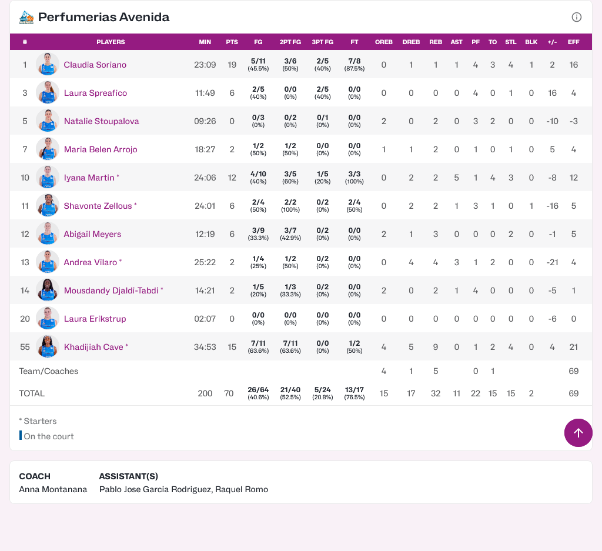Click the 3PT FG column header
The image size is (602, 551).
[322, 42]
